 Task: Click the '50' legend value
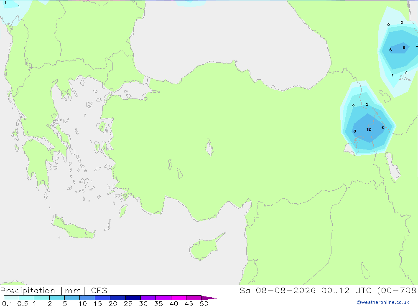pos(204,303)
